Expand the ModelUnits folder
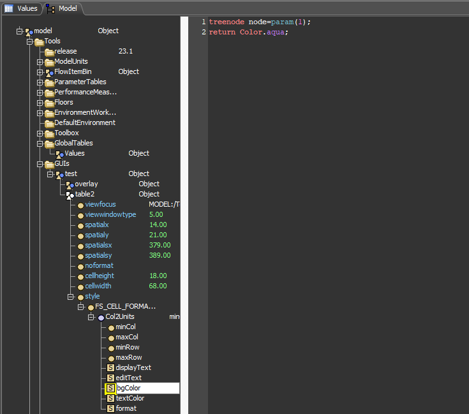The height and width of the screenshot is (414, 469). click(40, 62)
